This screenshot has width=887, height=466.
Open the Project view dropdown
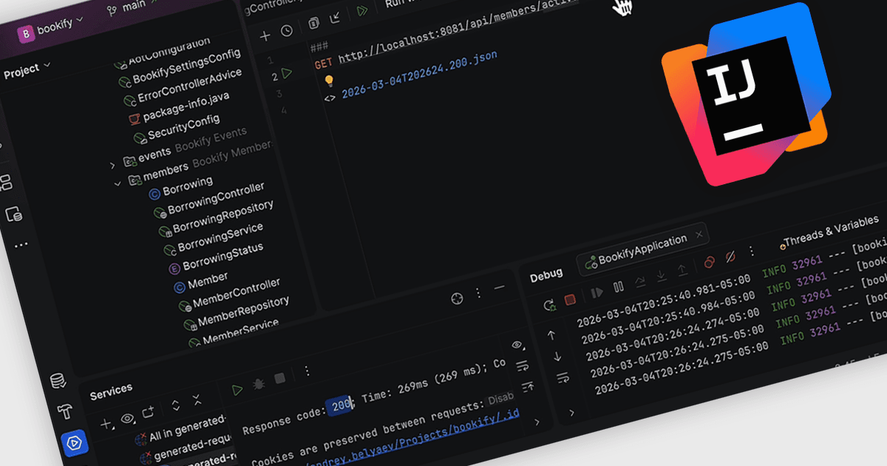pos(27,72)
